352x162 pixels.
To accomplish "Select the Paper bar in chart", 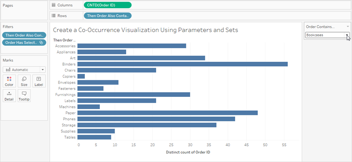I will 167,113.
